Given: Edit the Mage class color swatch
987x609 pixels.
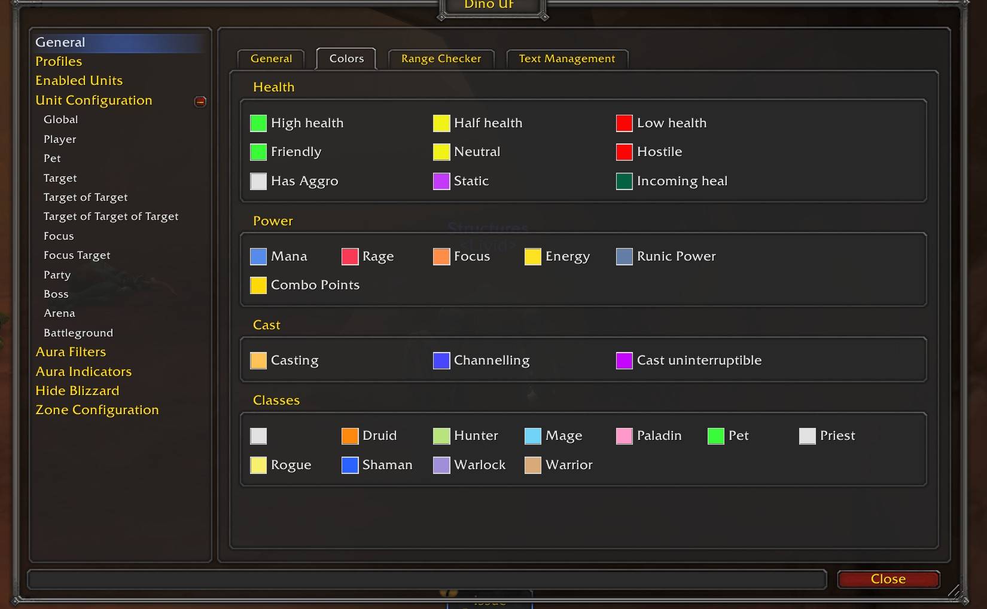Looking at the screenshot, I should pos(532,436).
